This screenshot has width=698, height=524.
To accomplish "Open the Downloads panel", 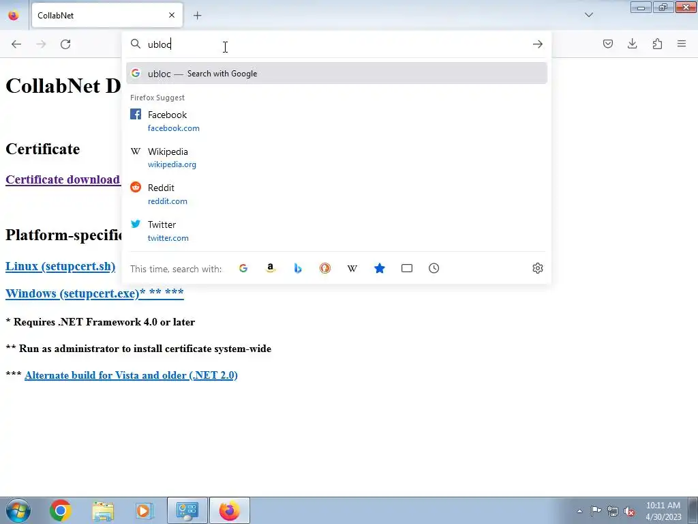I will (632, 44).
